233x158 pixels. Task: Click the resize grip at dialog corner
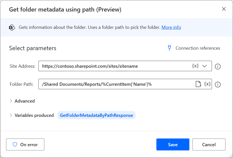click(x=230, y=155)
